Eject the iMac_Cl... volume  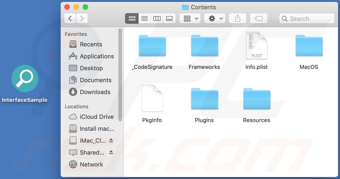coord(111,140)
